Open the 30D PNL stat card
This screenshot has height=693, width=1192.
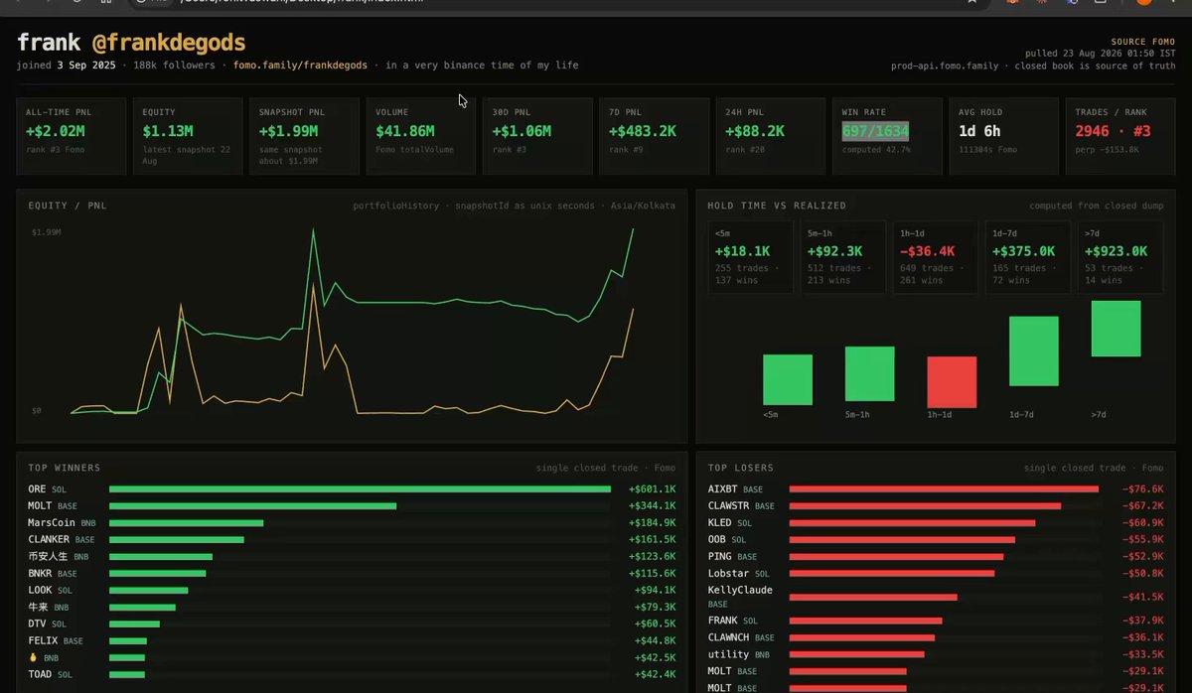pyautogui.click(x=538, y=136)
